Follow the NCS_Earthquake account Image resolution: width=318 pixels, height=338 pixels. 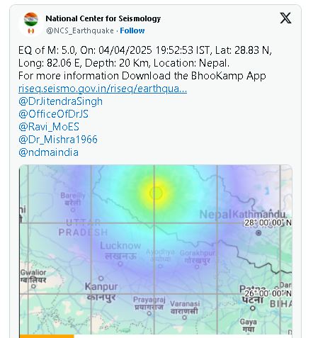coord(132,30)
